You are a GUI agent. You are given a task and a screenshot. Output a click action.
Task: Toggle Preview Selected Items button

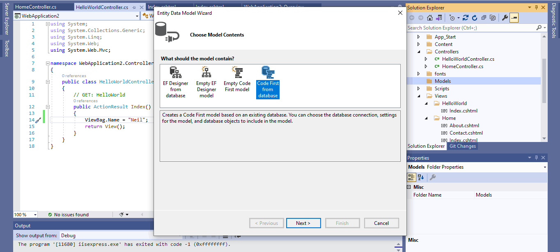tap(514, 18)
